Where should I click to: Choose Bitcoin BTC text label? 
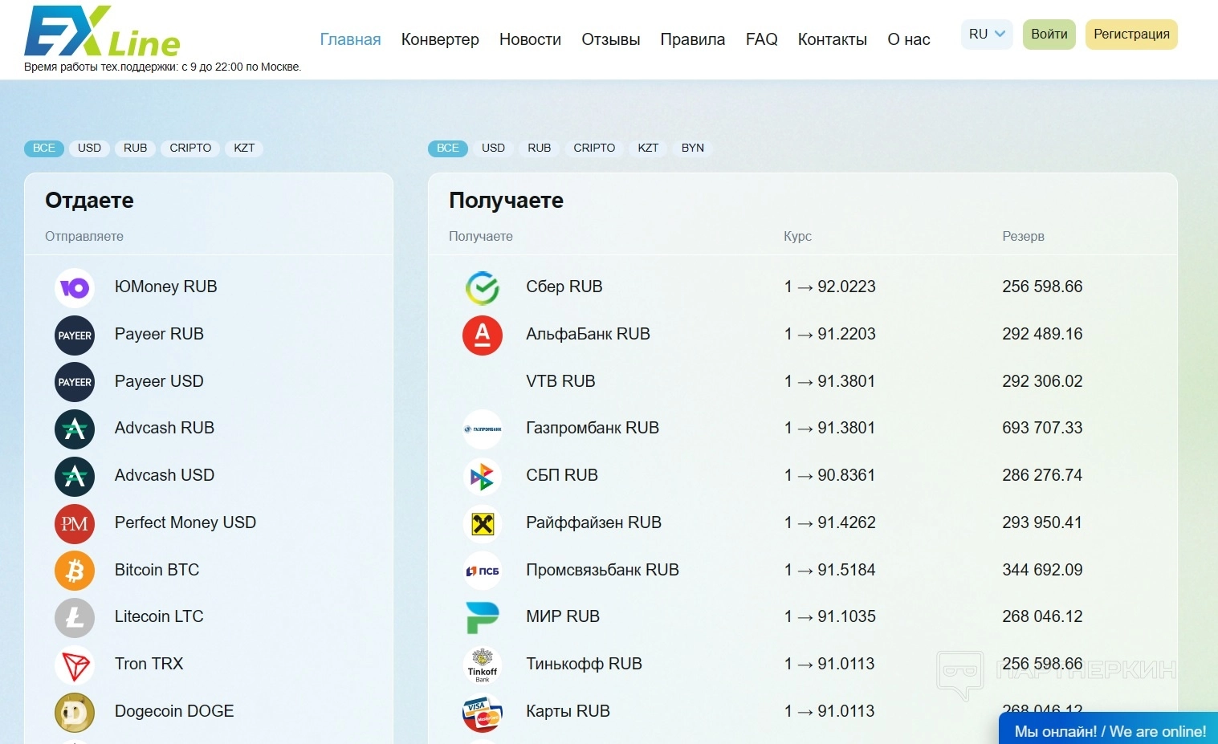point(157,570)
